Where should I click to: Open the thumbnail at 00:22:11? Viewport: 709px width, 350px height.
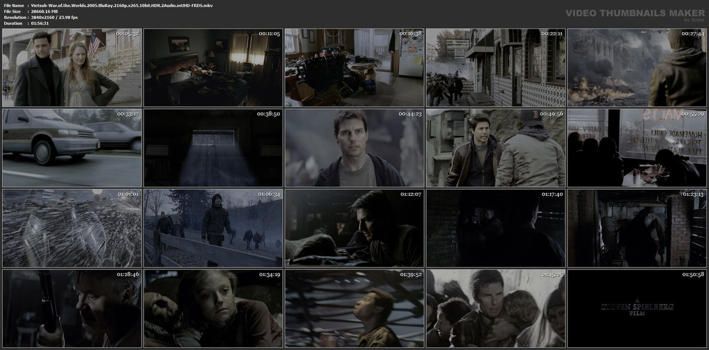pos(496,68)
